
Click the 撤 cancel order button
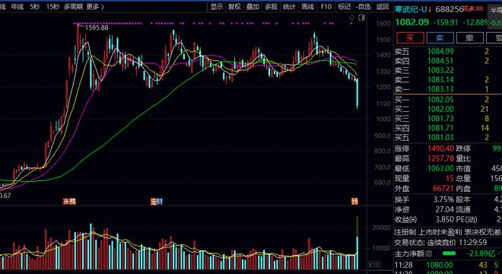(x=469, y=38)
